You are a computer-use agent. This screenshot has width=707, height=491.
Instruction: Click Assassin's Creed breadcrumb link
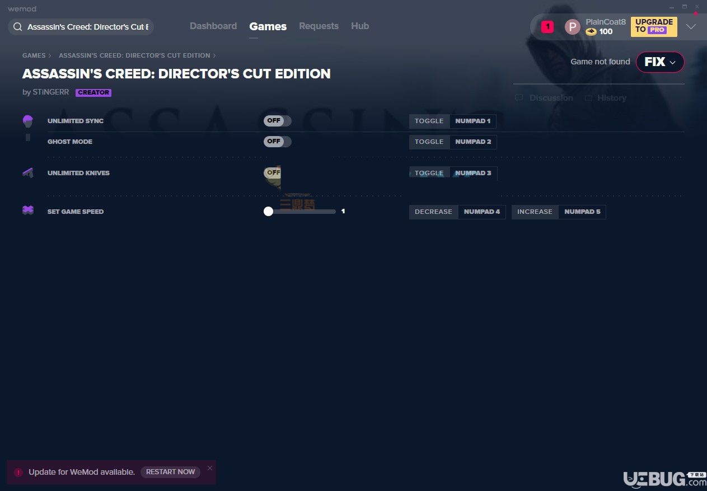(134, 55)
